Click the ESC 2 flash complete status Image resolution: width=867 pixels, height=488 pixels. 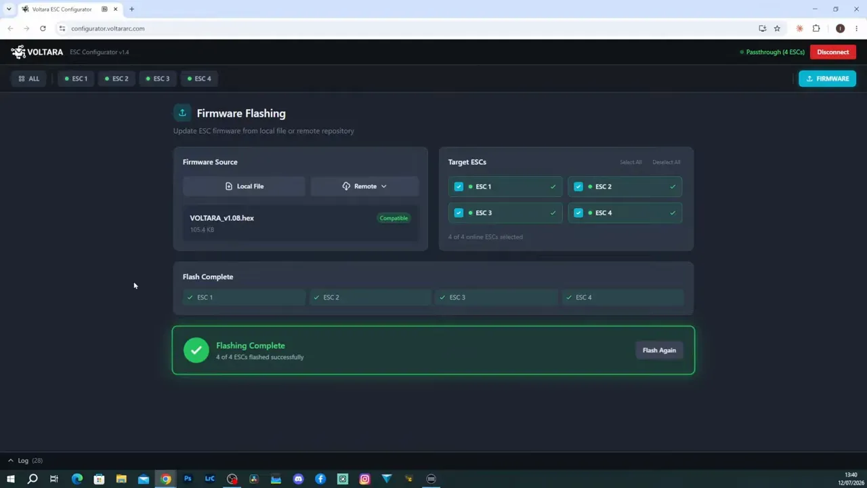coord(370,298)
